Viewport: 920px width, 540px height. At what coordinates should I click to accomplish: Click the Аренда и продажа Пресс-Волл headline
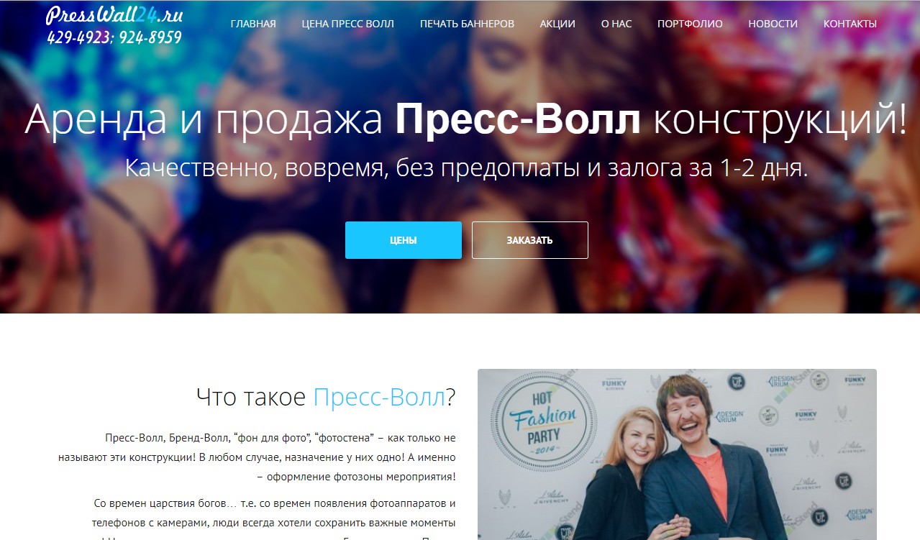pyautogui.click(x=466, y=119)
